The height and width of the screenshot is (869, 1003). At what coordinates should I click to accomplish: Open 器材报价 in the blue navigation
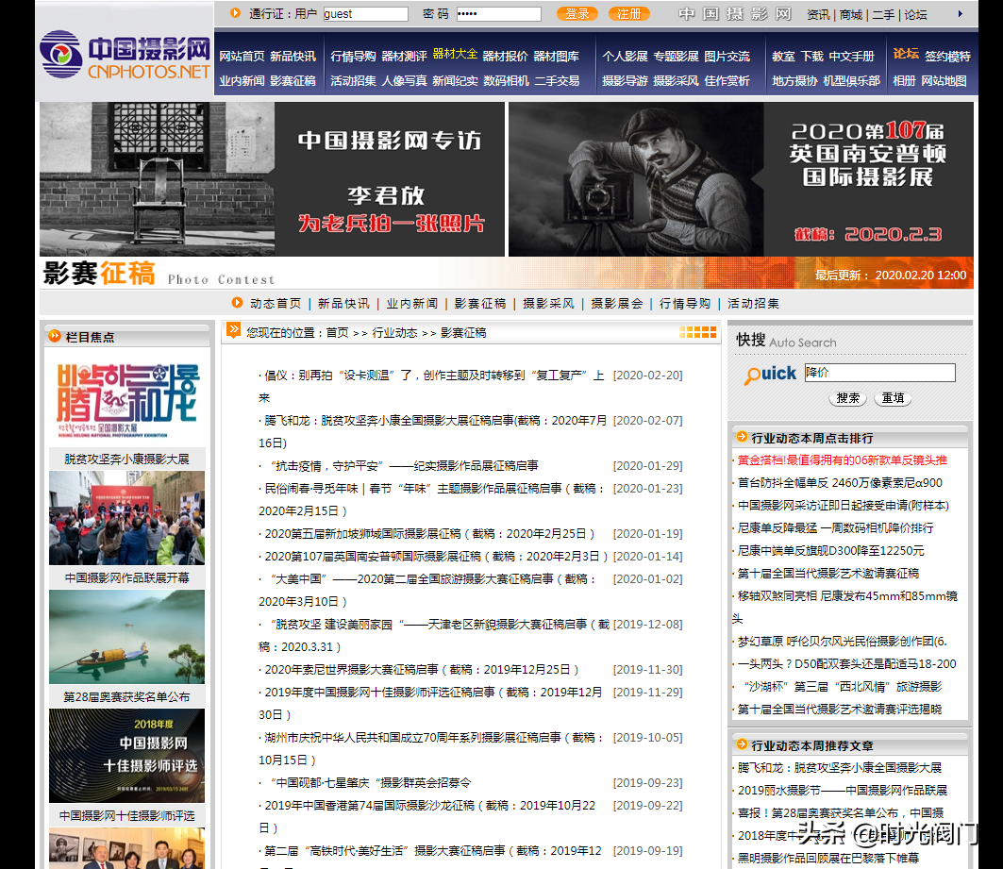click(506, 57)
